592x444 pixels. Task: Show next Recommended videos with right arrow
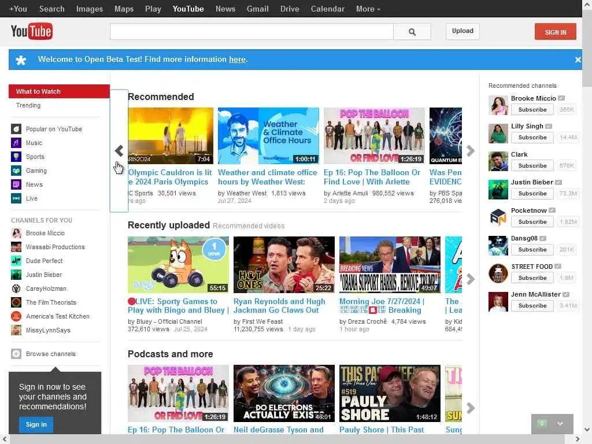click(x=470, y=151)
